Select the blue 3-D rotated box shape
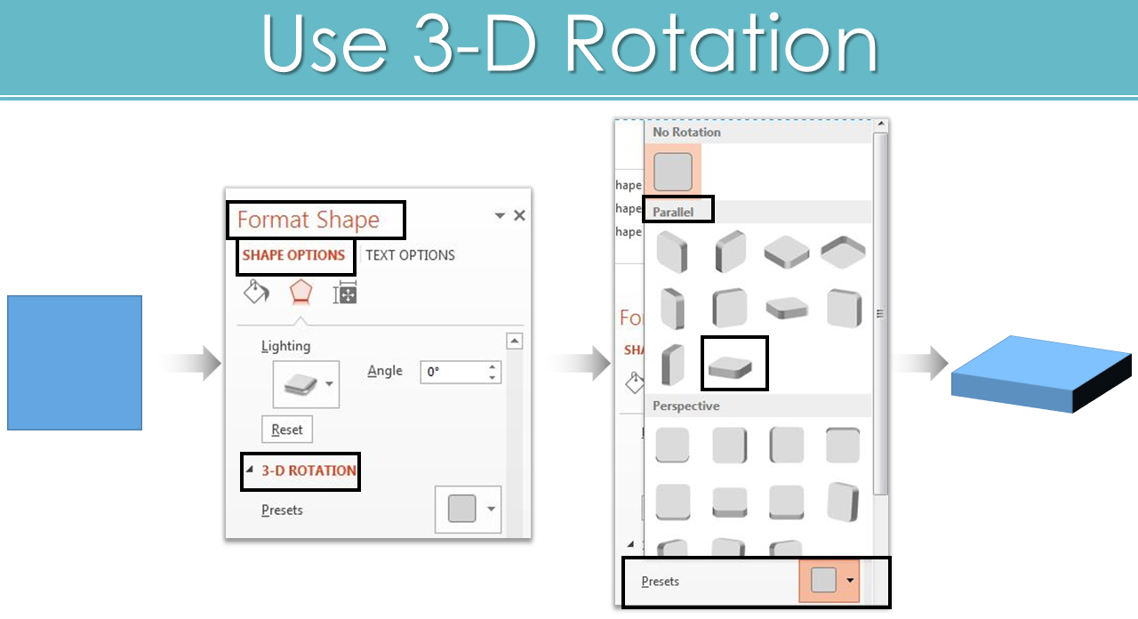1138x619 pixels. (x=1041, y=374)
